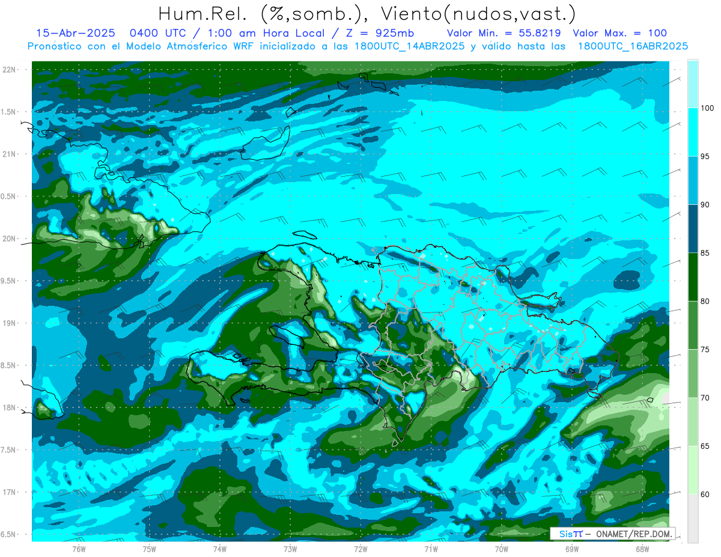The height and width of the screenshot is (557, 721).
Task: Click the colorbar value '85'
Action: tap(705, 253)
